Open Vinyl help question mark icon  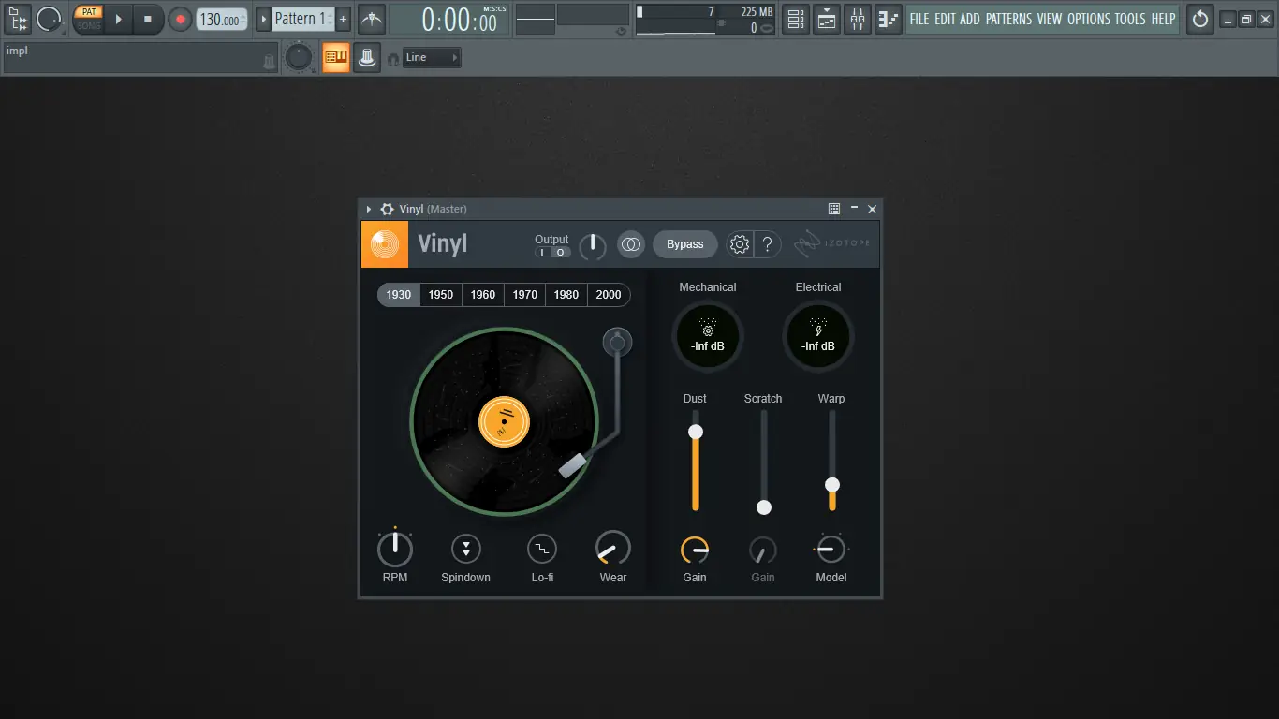point(767,244)
